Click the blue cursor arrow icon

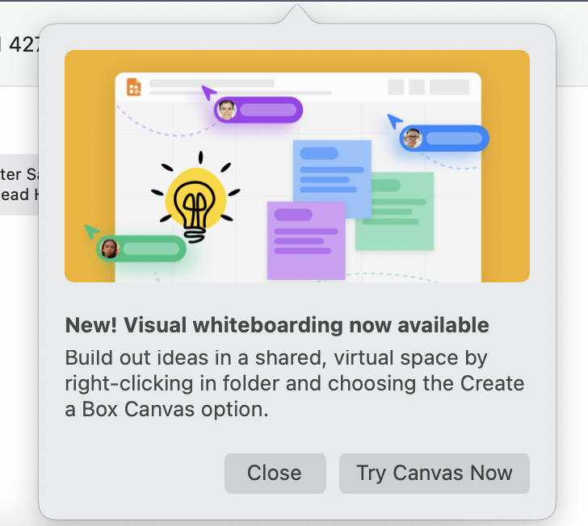pos(394,121)
